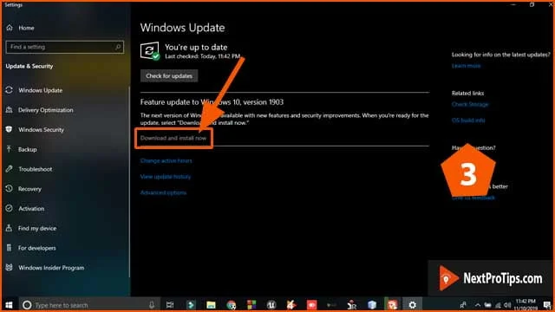Click the sidebar vertical scrollbar
The height and width of the screenshot is (312, 555).
pyautogui.click(x=129, y=182)
